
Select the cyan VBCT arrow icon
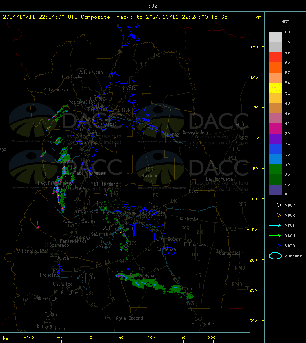point(275,225)
